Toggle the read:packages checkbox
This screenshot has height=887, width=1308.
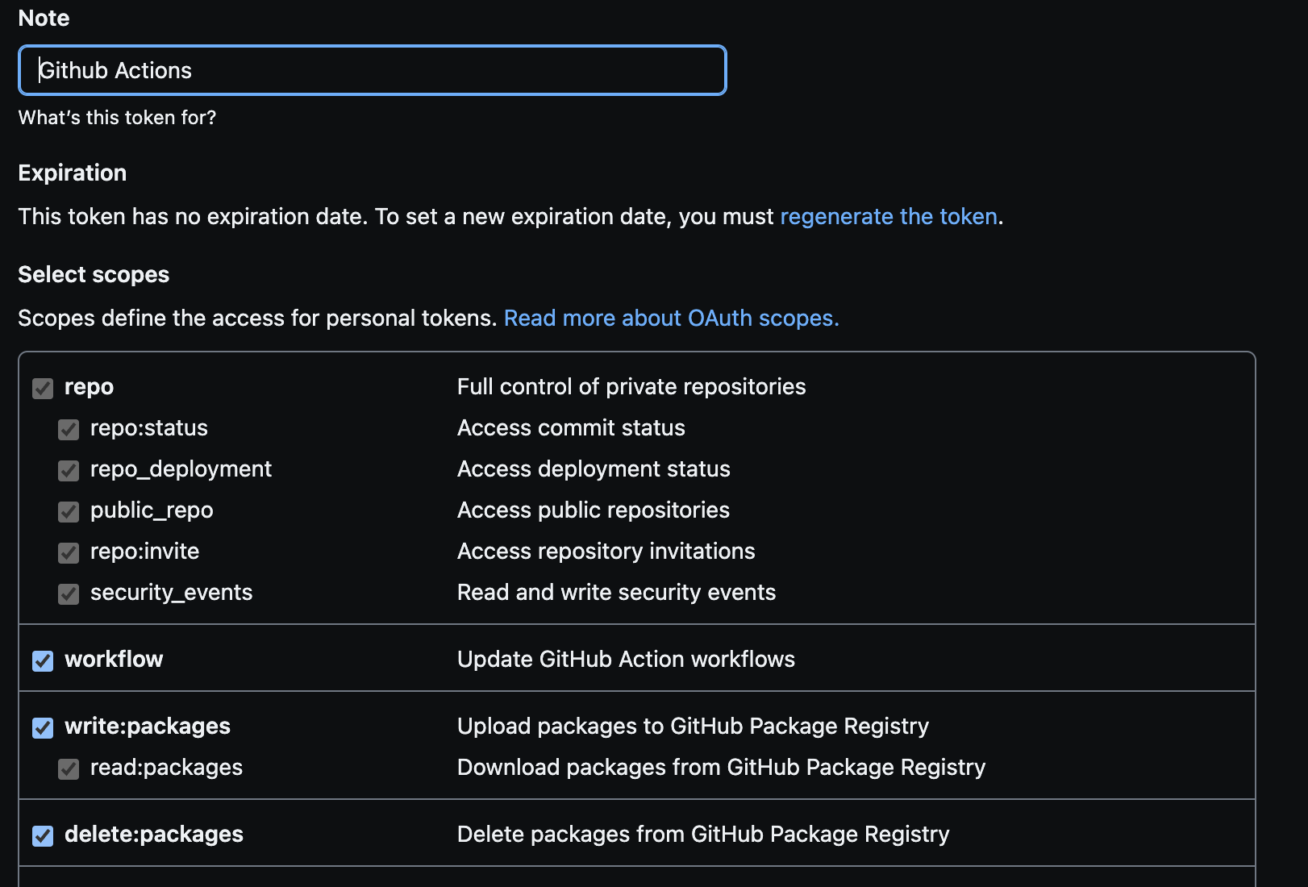coord(69,769)
